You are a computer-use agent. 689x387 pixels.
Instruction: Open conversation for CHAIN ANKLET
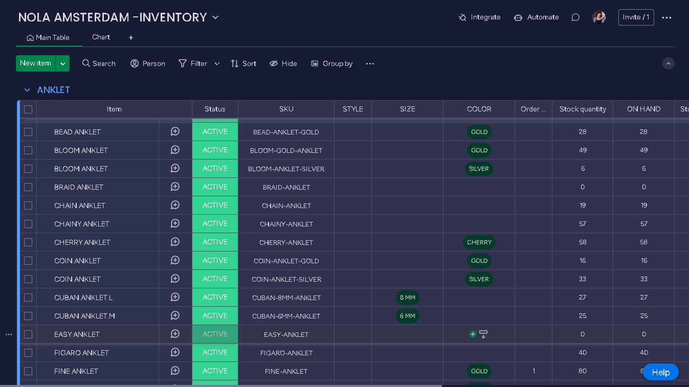pos(175,205)
